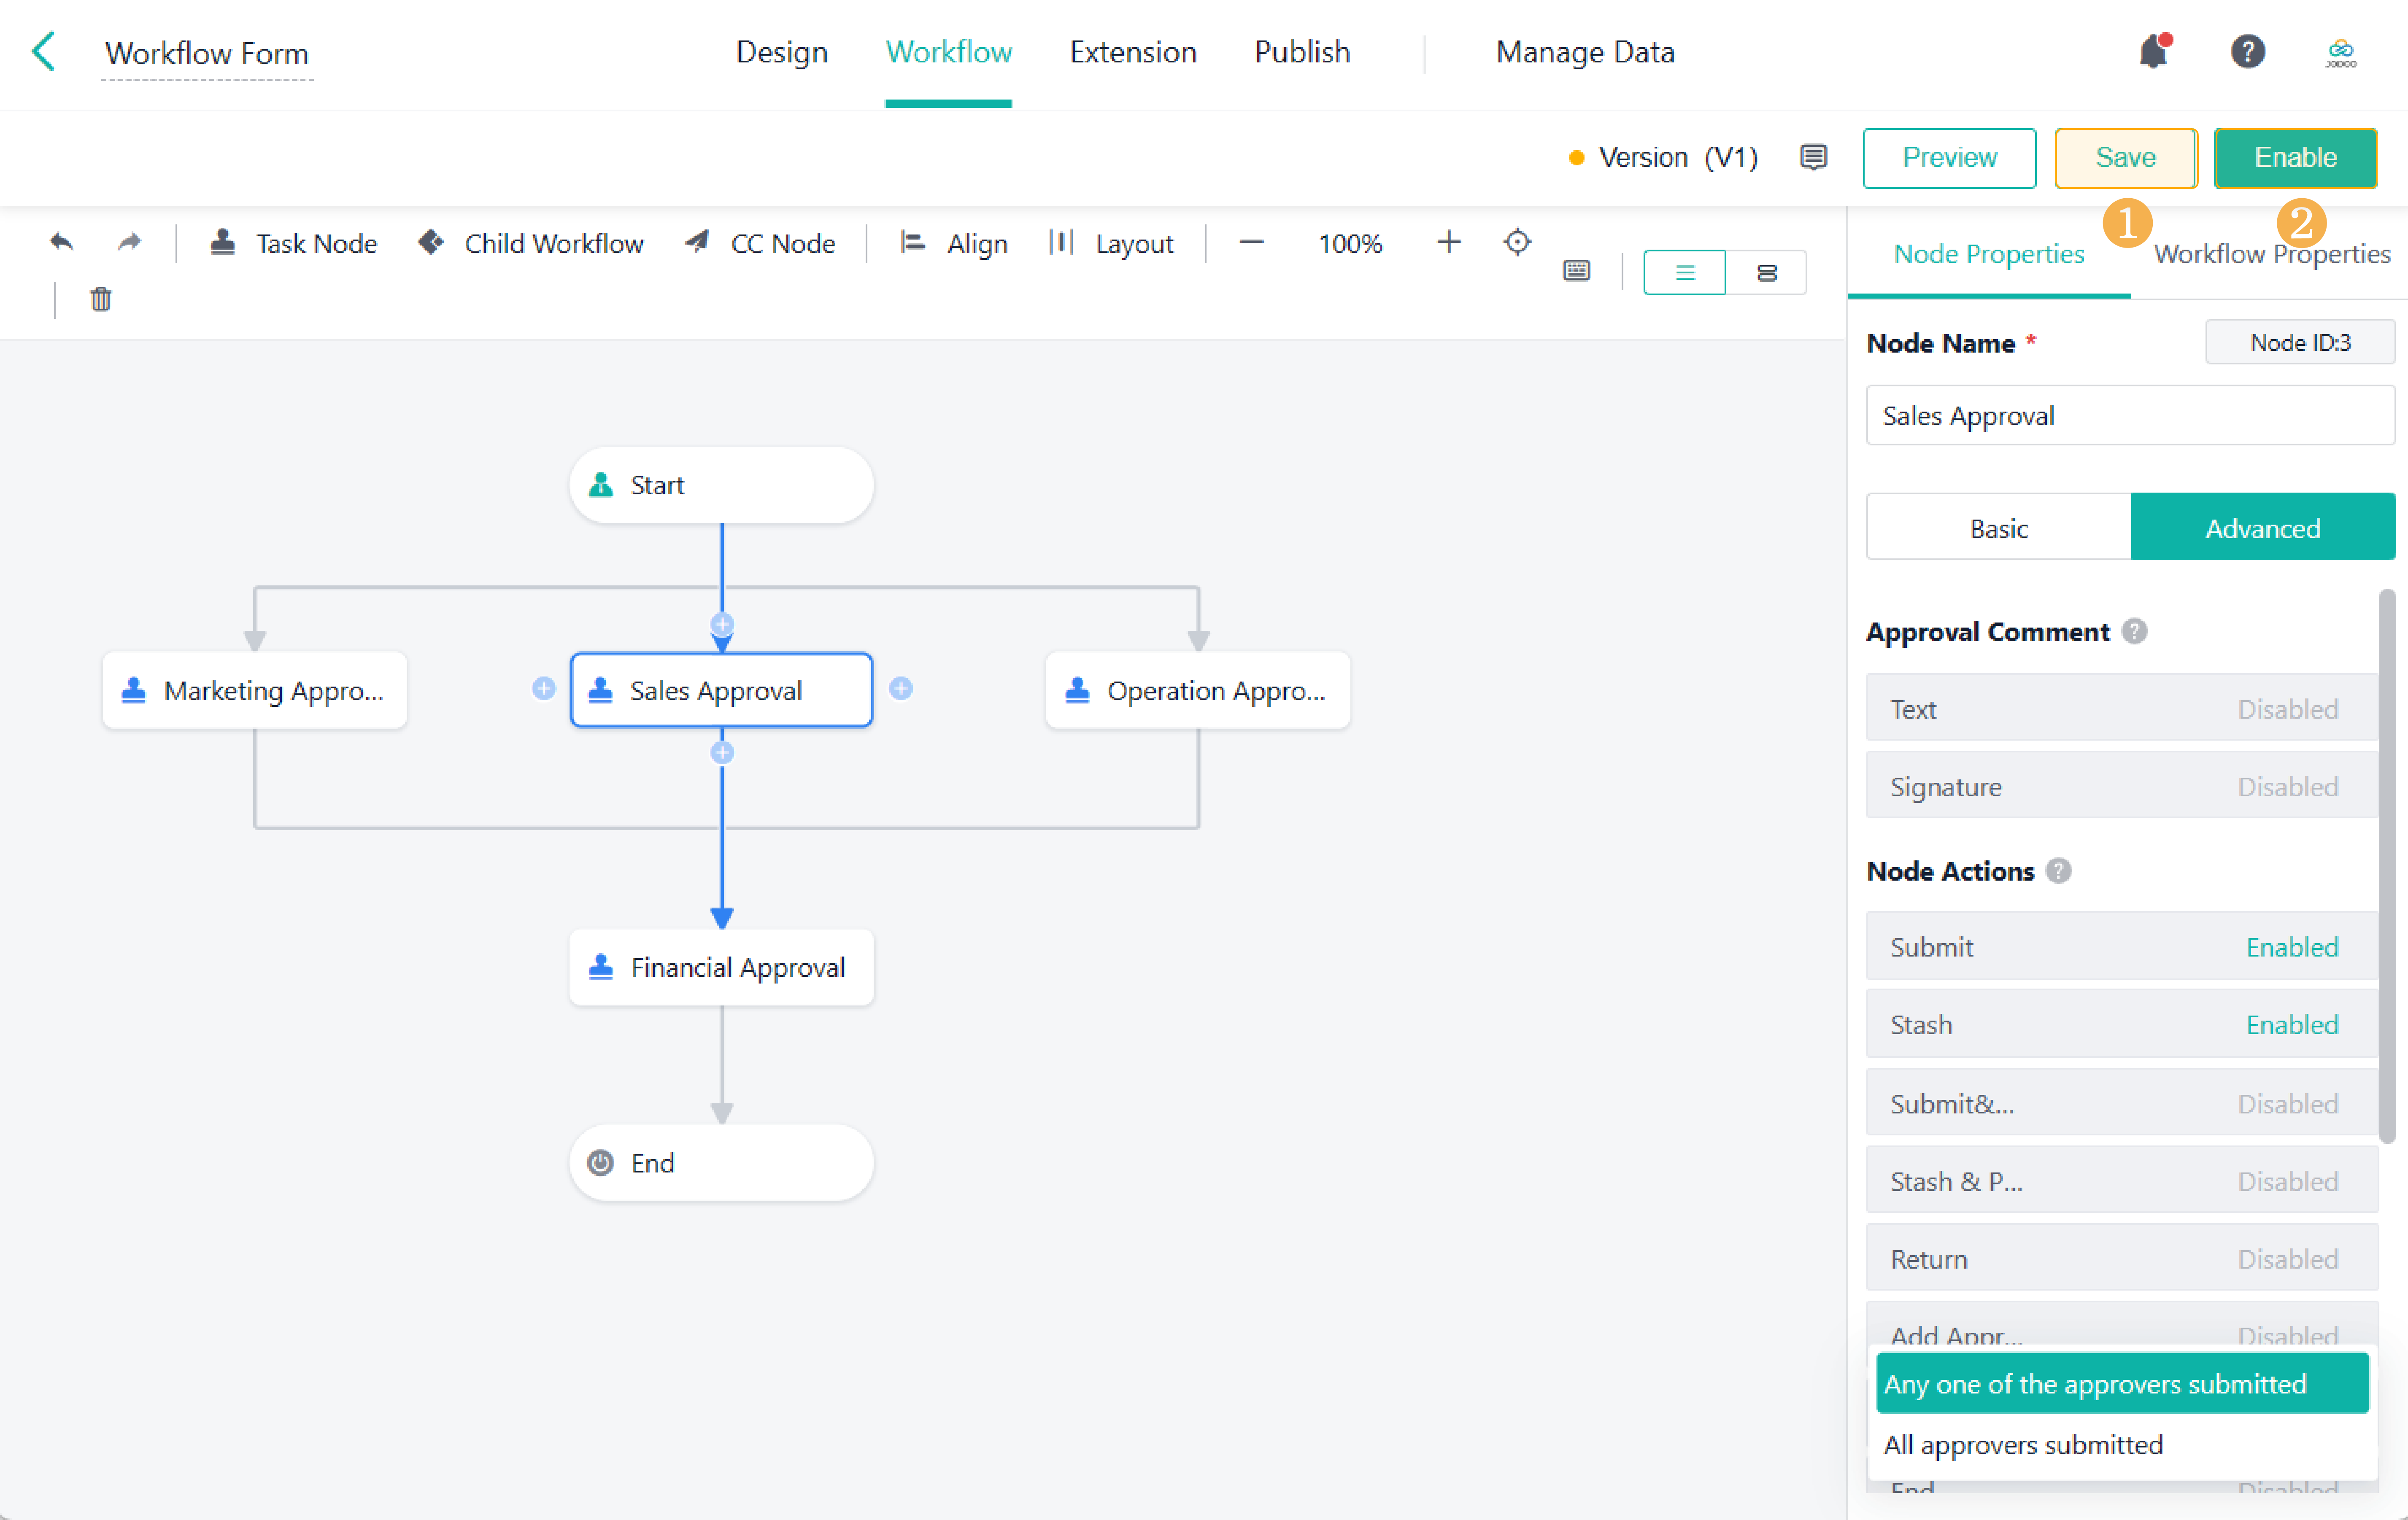Viewport: 2408px width, 1520px height.
Task: Switch to Advanced node settings
Action: pyautogui.click(x=2262, y=527)
